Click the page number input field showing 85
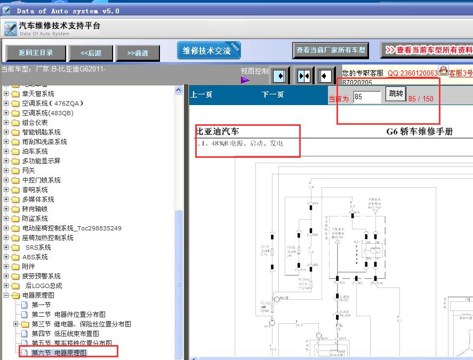This screenshot has height=360, width=473. pos(367,97)
